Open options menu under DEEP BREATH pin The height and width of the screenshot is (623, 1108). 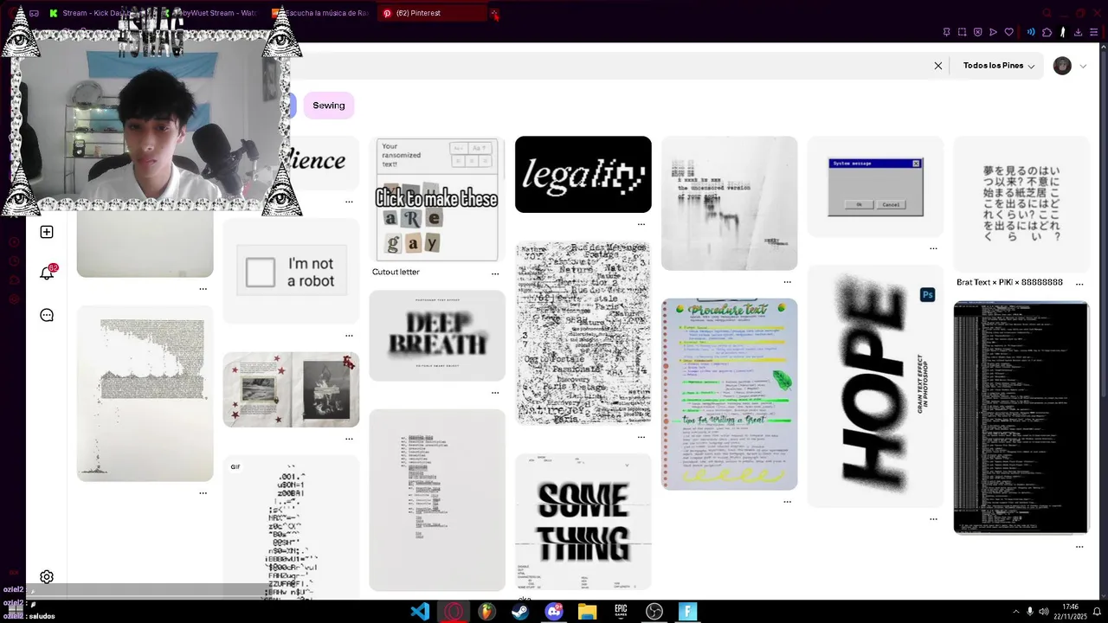[495, 393]
